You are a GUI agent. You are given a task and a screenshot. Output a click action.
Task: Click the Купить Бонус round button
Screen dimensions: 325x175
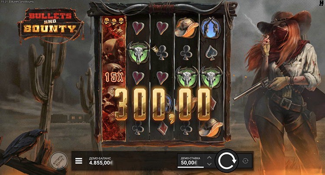coord(59,161)
